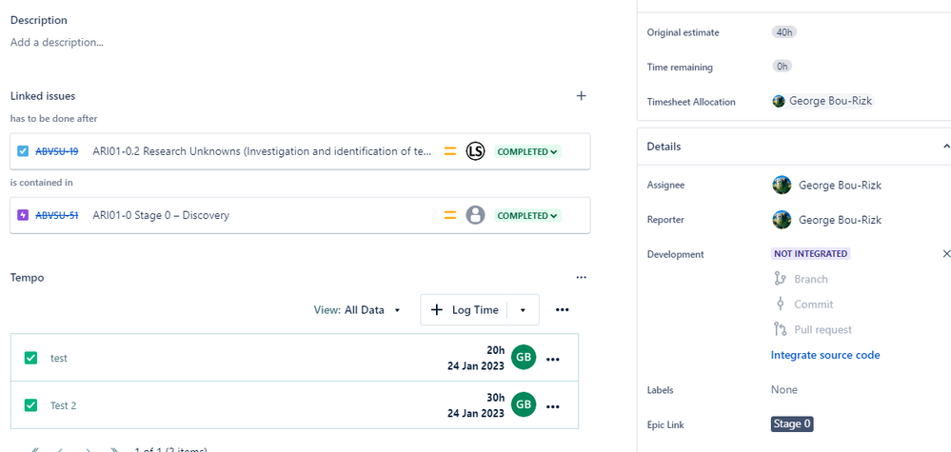The width and height of the screenshot is (951, 452).
Task: Open more actions for 'test' worklog
Action: tap(553, 359)
